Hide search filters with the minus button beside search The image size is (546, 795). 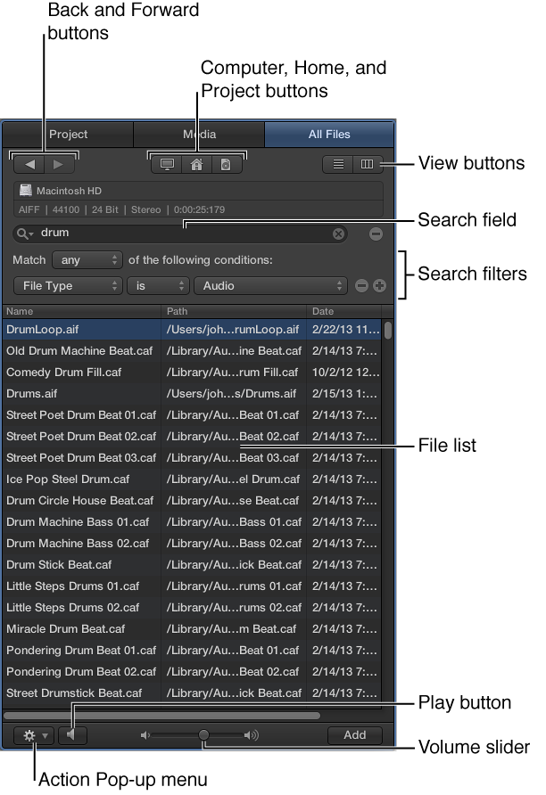376,234
